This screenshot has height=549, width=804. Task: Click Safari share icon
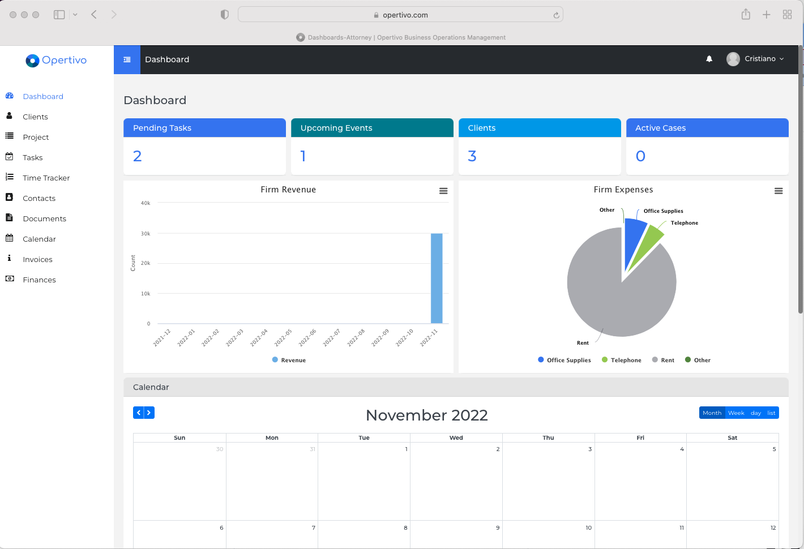pos(746,14)
